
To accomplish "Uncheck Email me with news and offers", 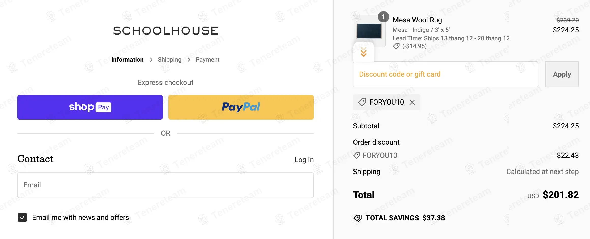I will point(22,217).
